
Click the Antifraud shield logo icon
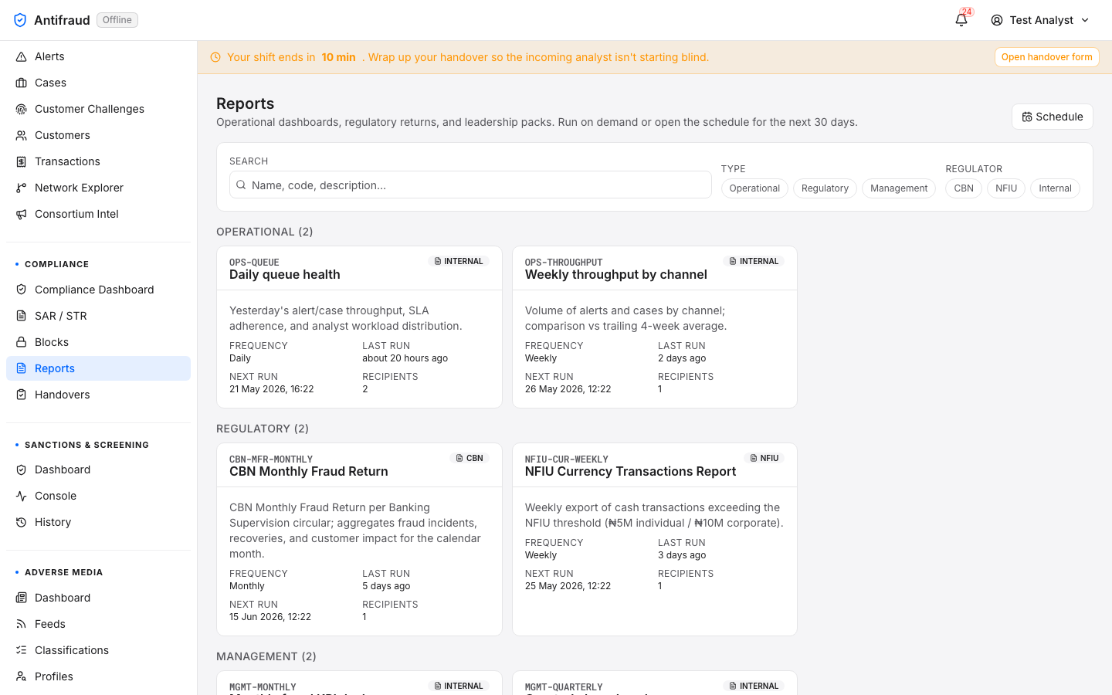coord(20,20)
